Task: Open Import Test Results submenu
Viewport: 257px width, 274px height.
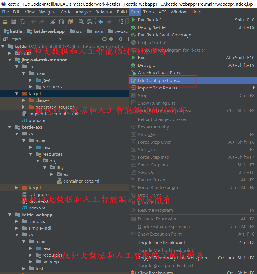Action: 193,88
